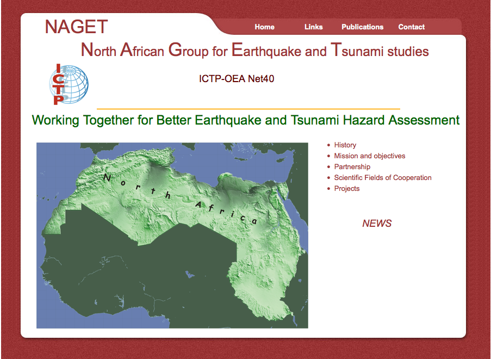The width and height of the screenshot is (491, 359).
Task: Go to the Links page
Action: tap(313, 27)
